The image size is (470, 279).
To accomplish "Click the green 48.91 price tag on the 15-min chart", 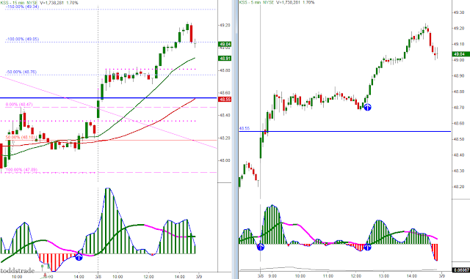I will pos(225,59).
